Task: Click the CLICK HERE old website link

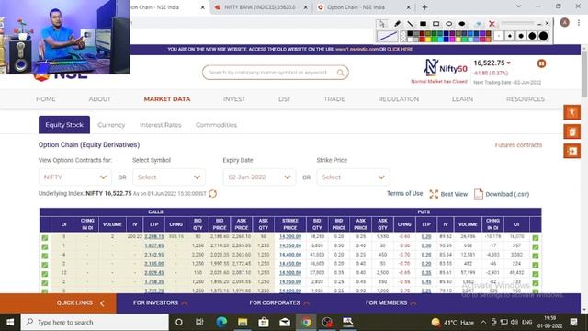Action: 400,49
